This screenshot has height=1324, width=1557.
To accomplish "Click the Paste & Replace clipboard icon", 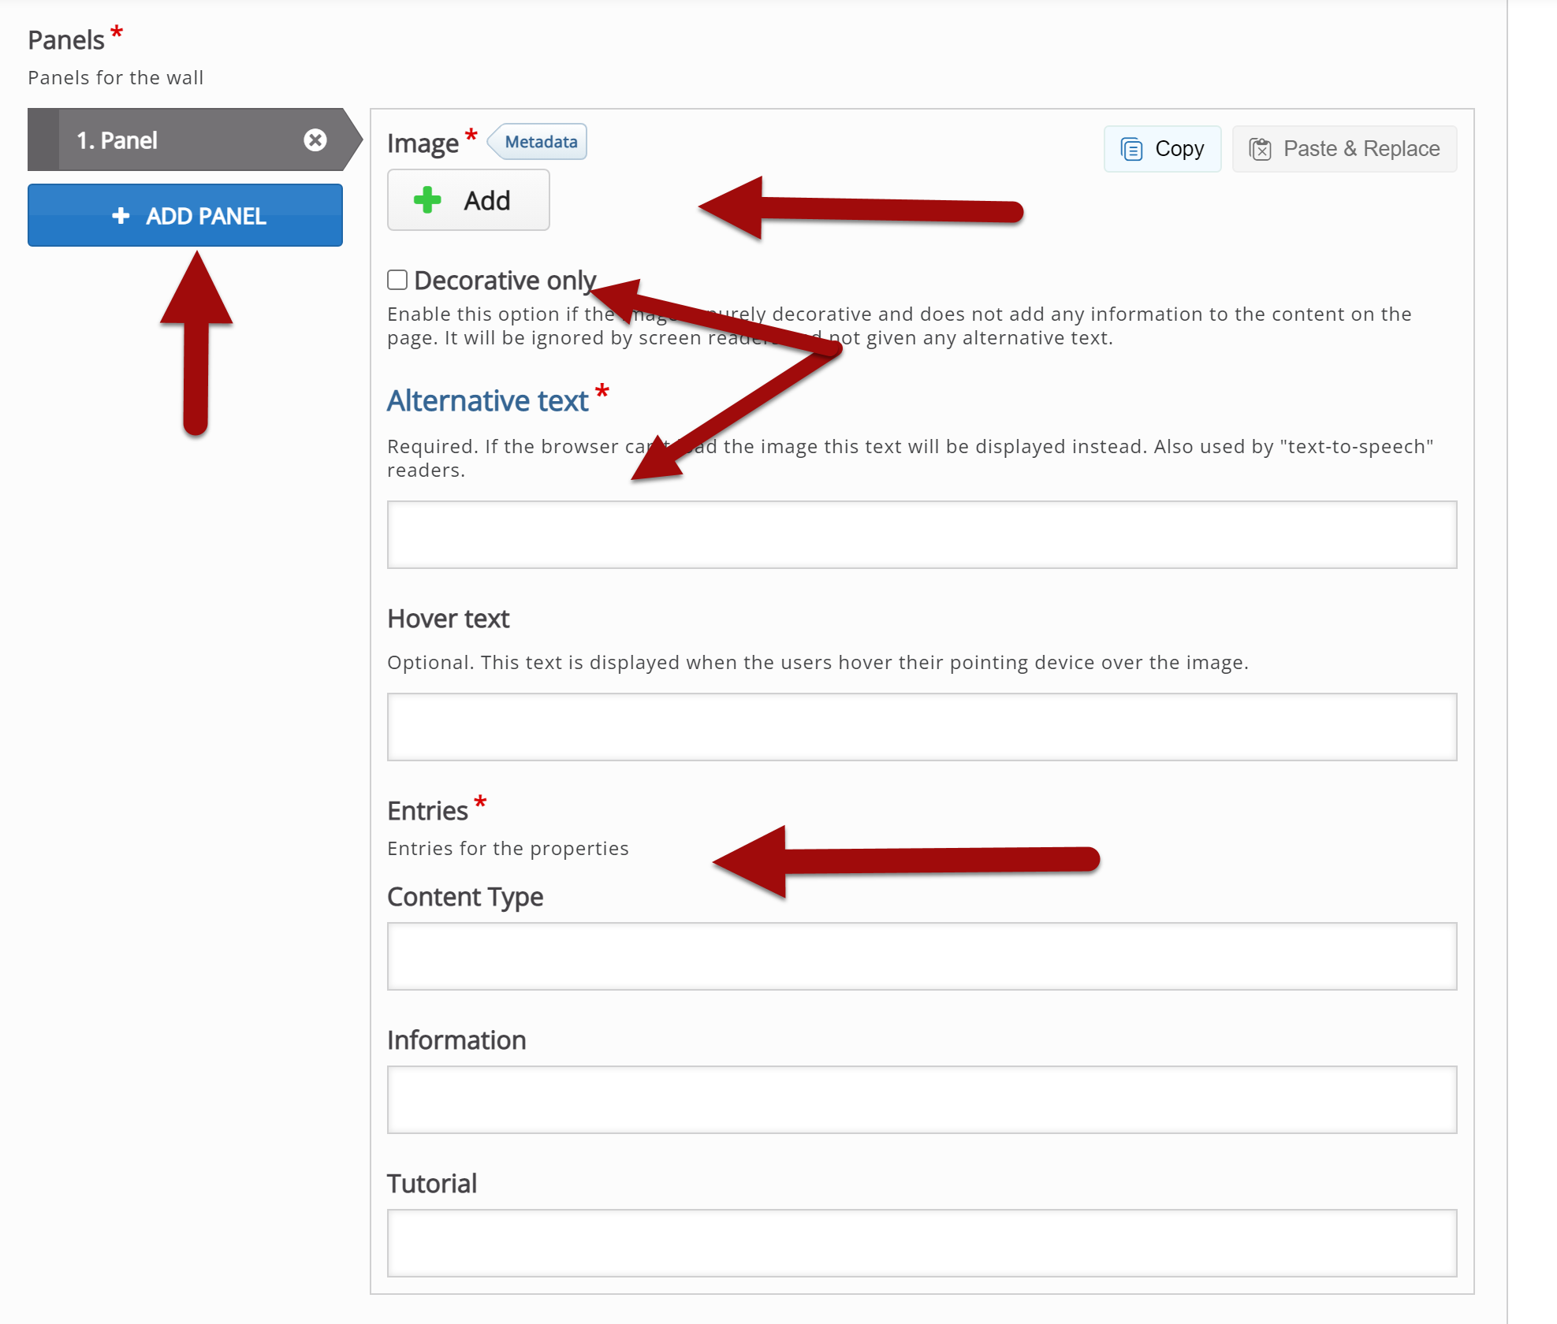I will pos(1260,149).
